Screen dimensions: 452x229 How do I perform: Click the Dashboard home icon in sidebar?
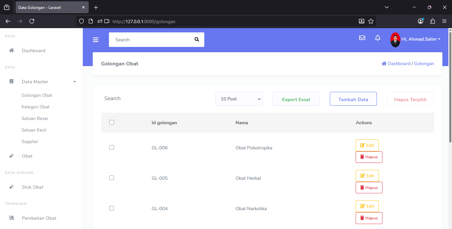tap(12, 51)
